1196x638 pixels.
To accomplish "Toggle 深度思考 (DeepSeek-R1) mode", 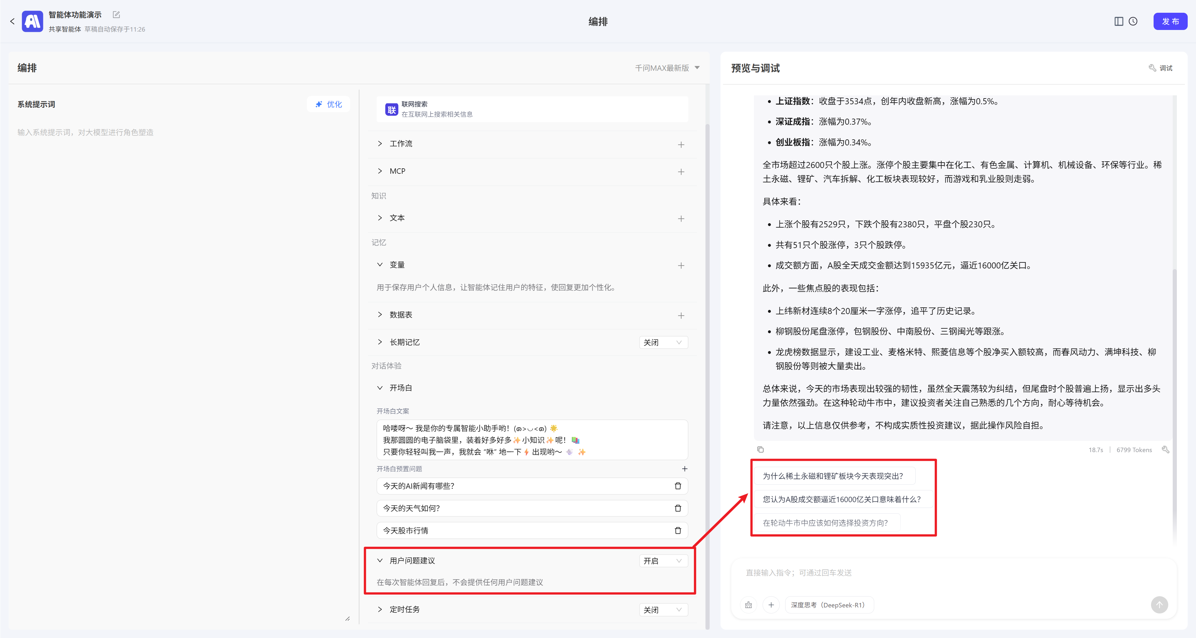I will [x=829, y=605].
